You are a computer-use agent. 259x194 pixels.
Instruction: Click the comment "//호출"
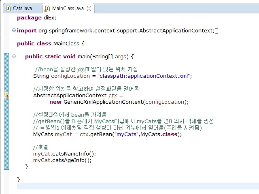pos(40,147)
